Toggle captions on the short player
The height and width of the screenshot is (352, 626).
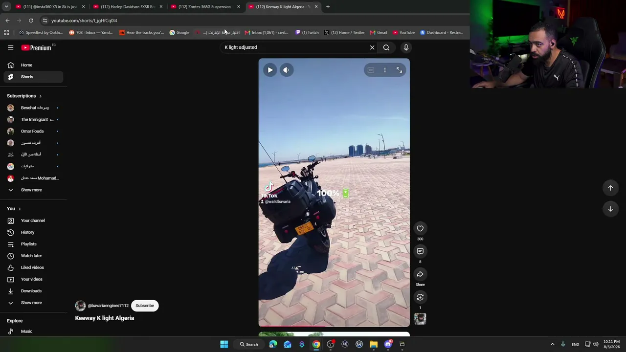[371, 70]
